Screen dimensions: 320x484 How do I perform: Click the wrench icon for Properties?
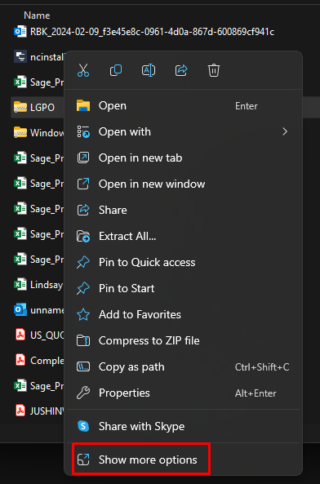(83, 393)
